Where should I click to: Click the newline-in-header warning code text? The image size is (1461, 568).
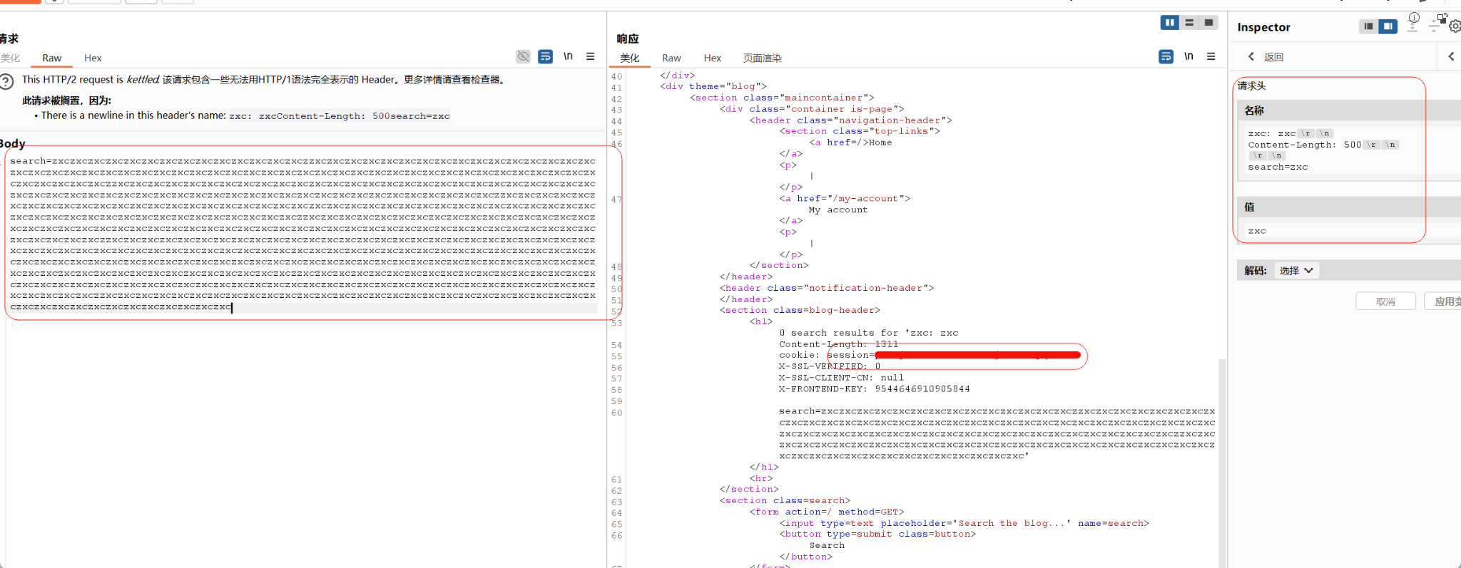340,116
